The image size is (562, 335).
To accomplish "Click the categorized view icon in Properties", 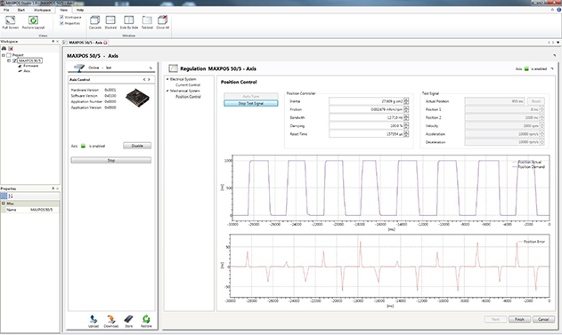I will click(x=4, y=195).
